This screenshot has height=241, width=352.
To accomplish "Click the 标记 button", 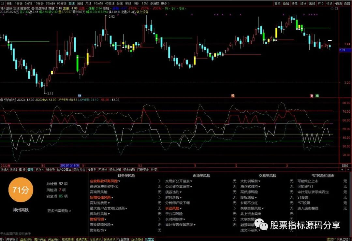I will tap(329, 3).
